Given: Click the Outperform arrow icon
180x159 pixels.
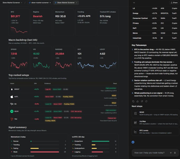Looking at the screenshot, I should 73,141.
